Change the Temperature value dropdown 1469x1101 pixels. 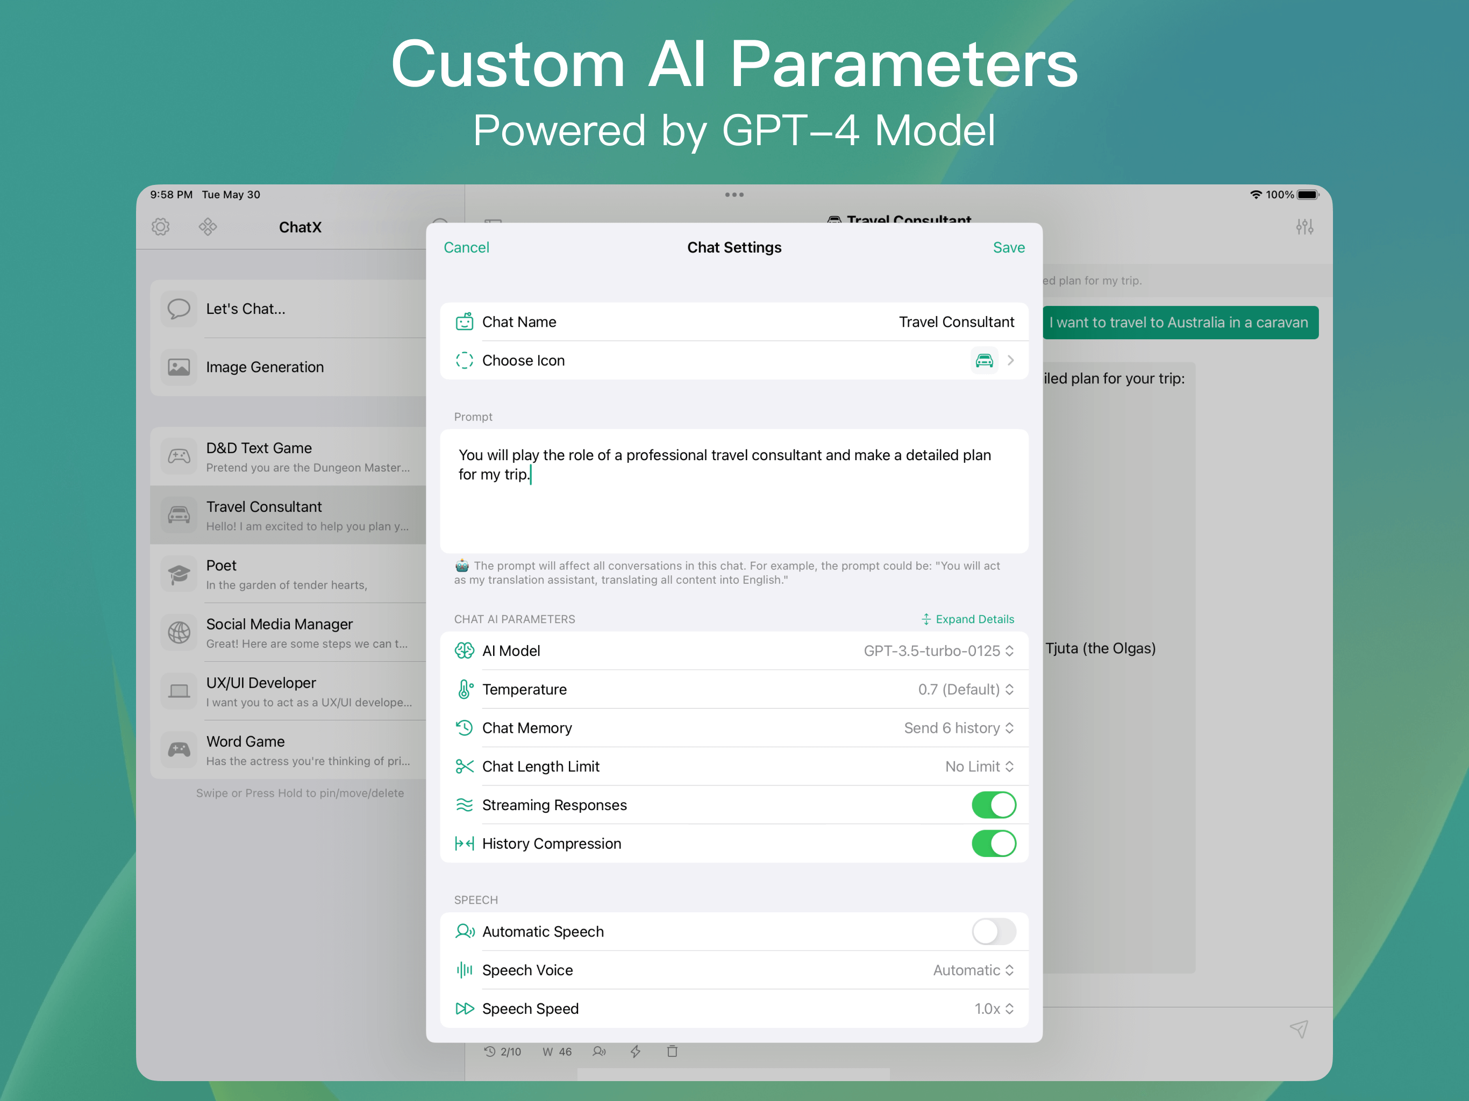(965, 689)
